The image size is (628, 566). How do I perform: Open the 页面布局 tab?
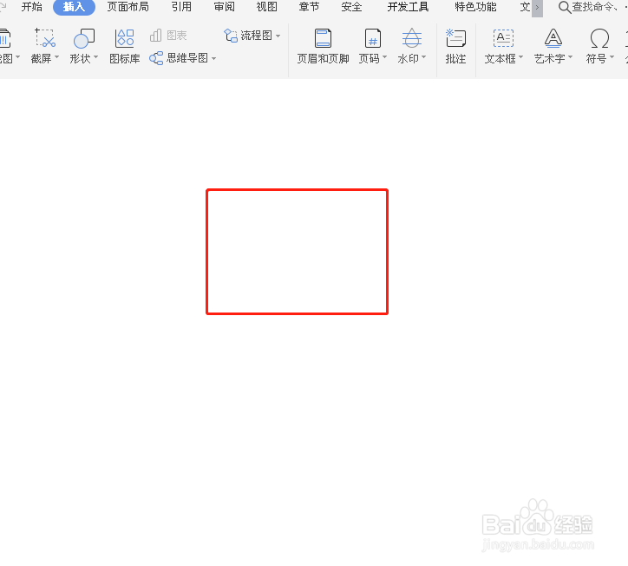(128, 7)
